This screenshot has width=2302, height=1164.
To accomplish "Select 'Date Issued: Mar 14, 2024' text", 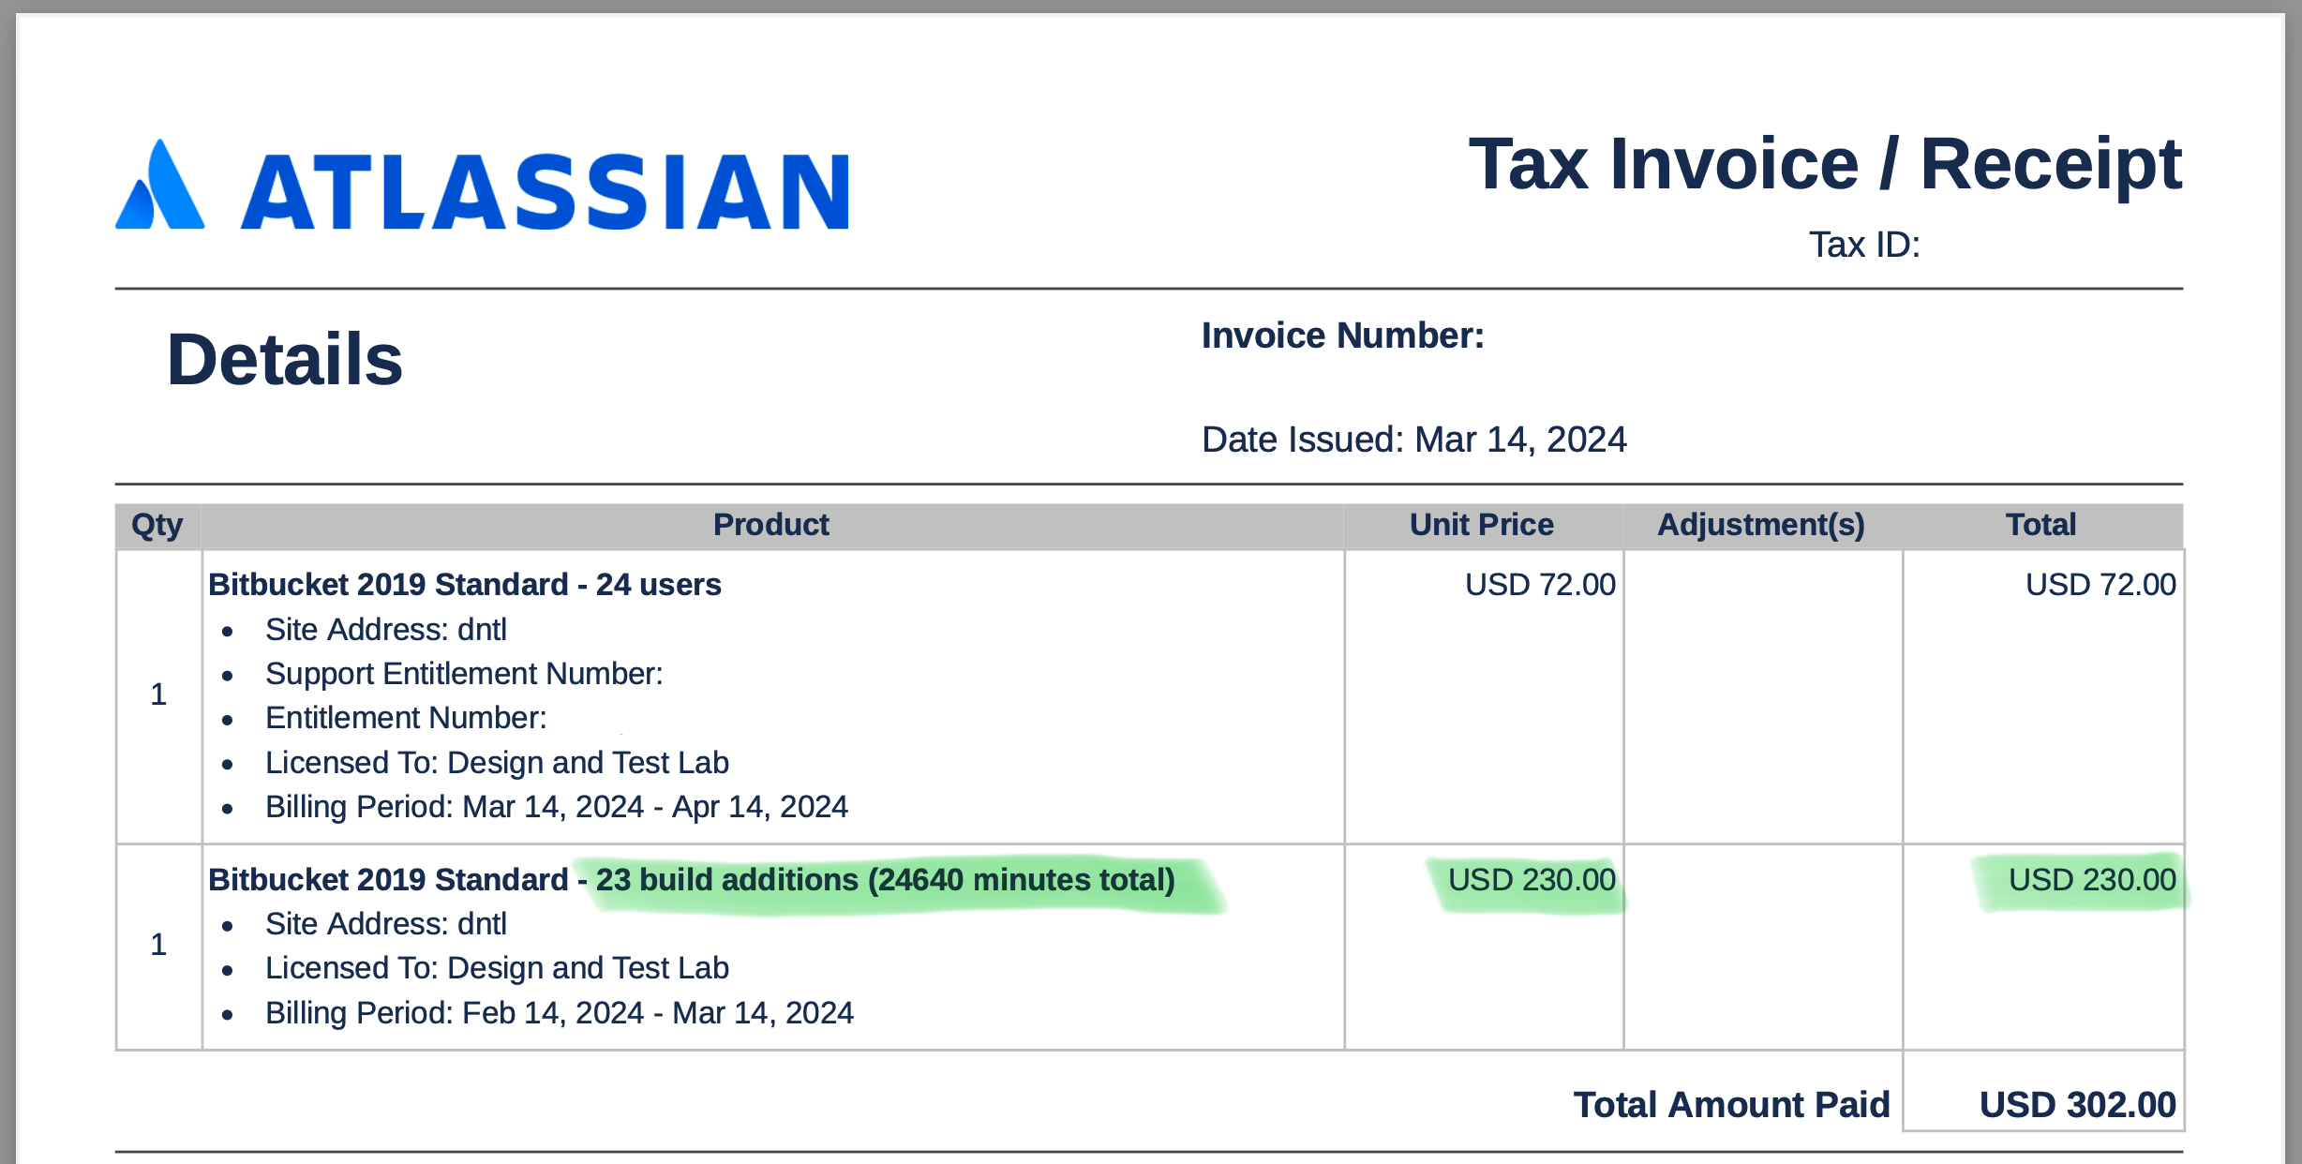I will (x=1414, y=440).
